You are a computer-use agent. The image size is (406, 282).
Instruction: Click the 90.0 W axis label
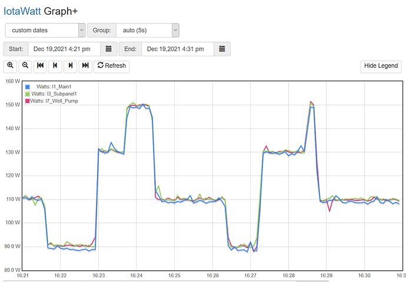tap(12, 246)
